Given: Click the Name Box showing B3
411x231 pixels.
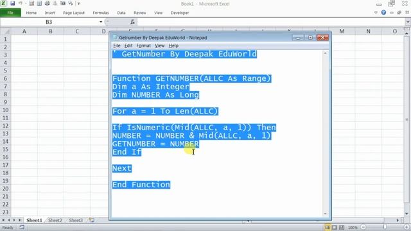Looking at the screenshot, I should [49, 22].
